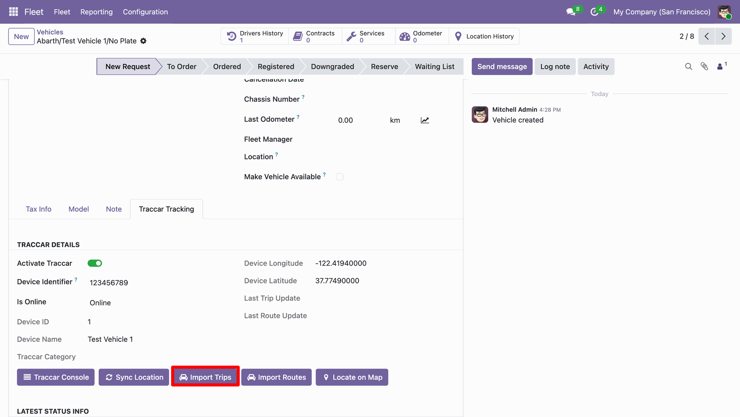This screenshot has height=417, width=740.
Task: Click the Sync Location button
Action: tap(134, 377)
